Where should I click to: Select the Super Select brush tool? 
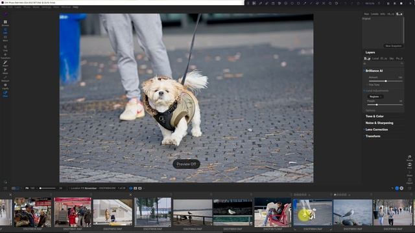5,63
